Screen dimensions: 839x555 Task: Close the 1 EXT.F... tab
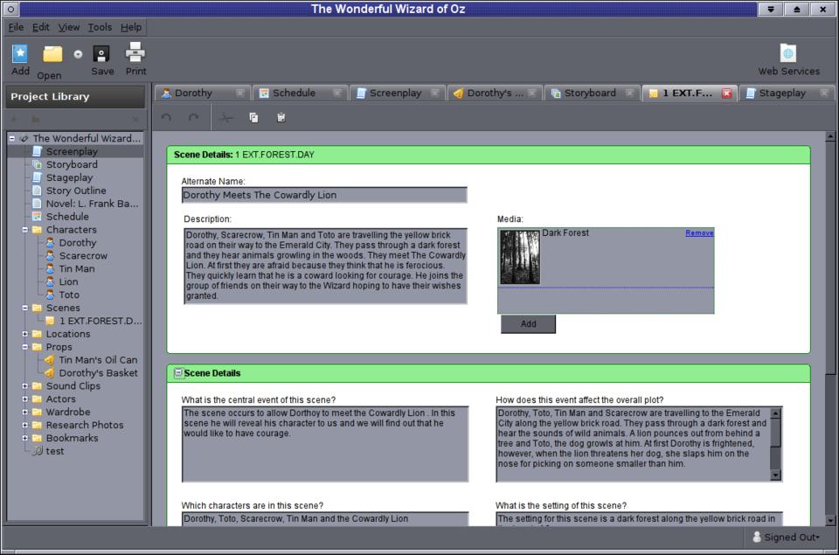tap(726, 94)
